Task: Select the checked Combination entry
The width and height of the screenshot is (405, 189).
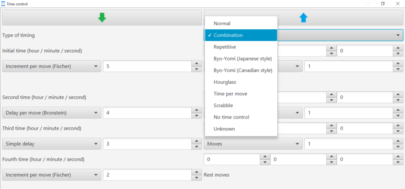Action: (x=228, y=35)
